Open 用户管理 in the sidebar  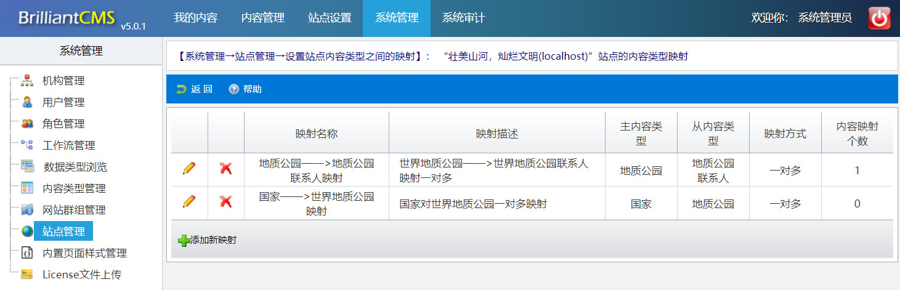(x=63, y=102)
